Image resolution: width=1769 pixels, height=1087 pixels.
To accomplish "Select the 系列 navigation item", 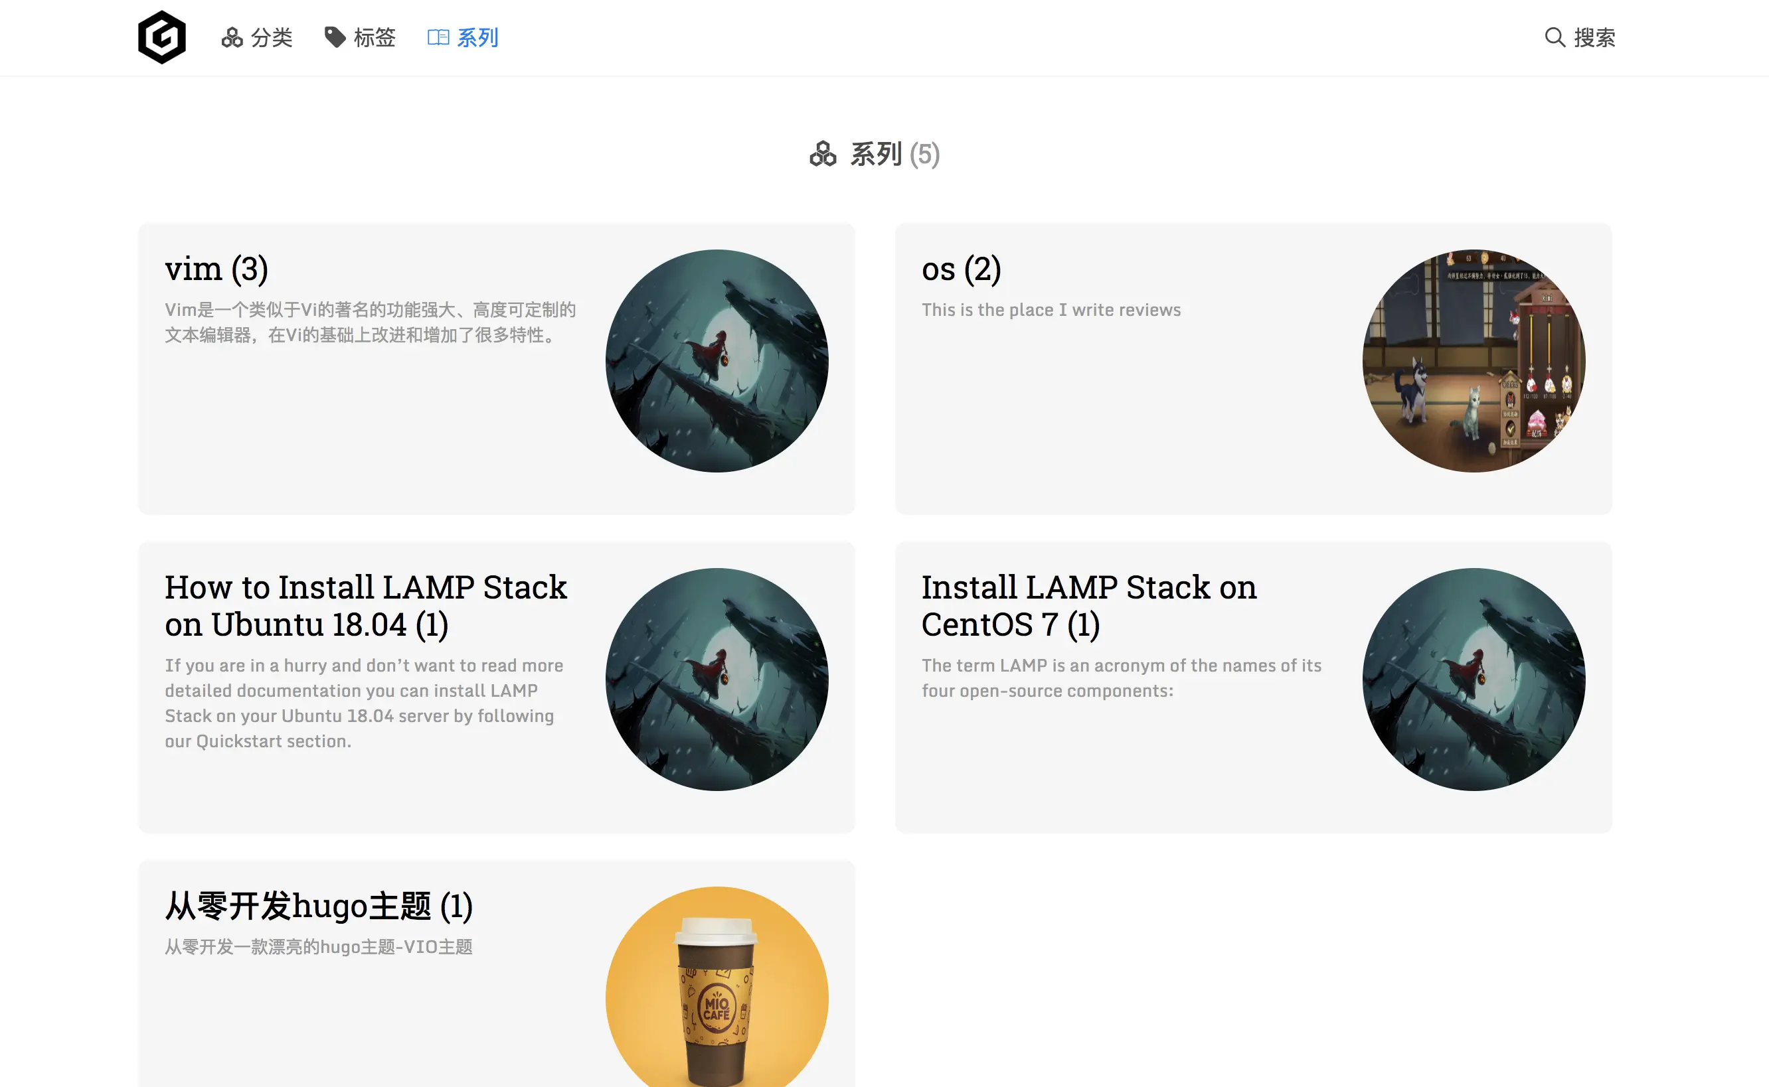I will click(x=477, y=37).
